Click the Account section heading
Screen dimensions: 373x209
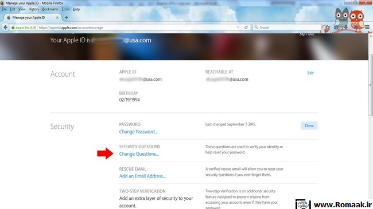click(63, 74)
